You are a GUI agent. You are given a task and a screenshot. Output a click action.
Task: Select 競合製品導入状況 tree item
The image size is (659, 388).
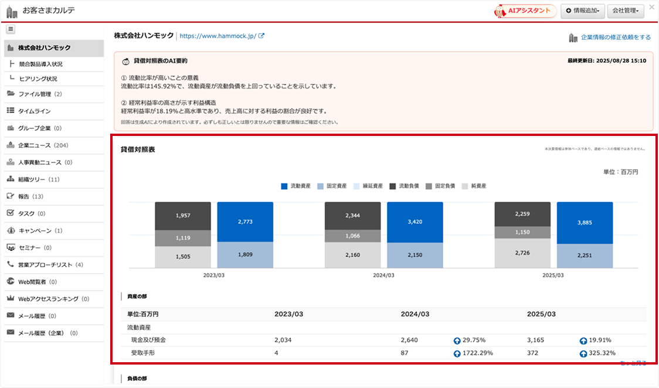(40, 64)
